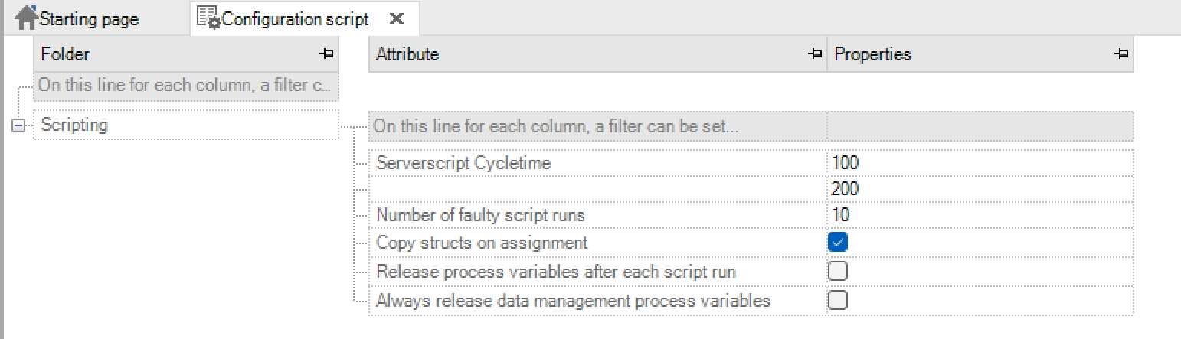Image resolution: width=1181 pixels, height=339 pixels.
Task: Uncheck Copy structs on assignment
Action: [838, 243]
